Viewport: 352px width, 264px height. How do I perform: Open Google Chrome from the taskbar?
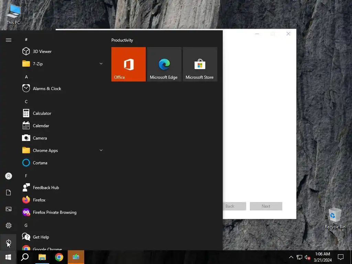[59, 257]
